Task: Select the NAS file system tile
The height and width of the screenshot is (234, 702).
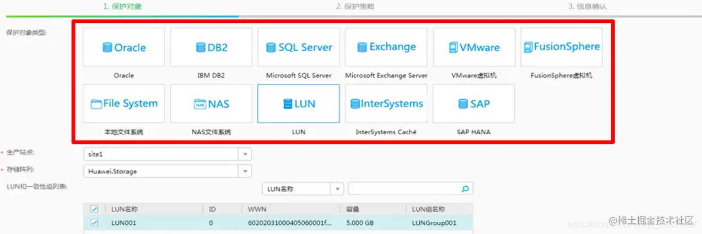Action: pos(211,103)
